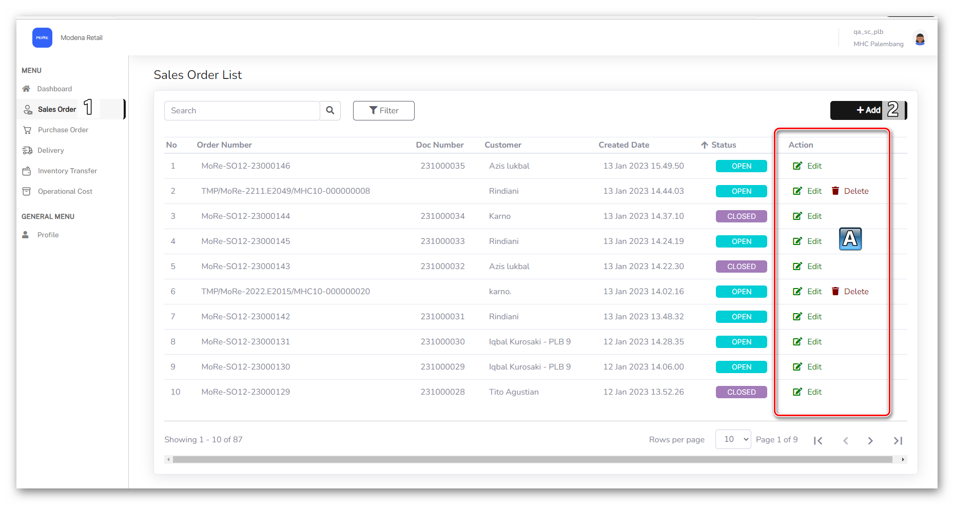This screenshot has width=954, height=512.
Task: Open the Operational Cost menu item
Action: click(65, 192)
